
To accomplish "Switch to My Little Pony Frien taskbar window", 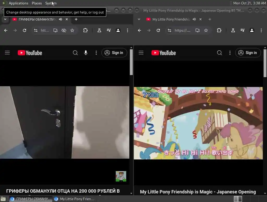I will click(74, 199).
